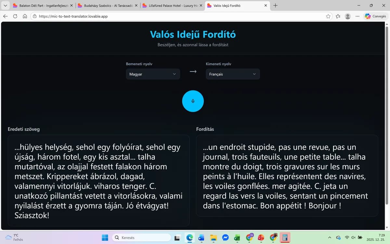Expand the Kimeneti nyelv dropdown showing Français
The image size is (390, 244).
click(233, 74)
